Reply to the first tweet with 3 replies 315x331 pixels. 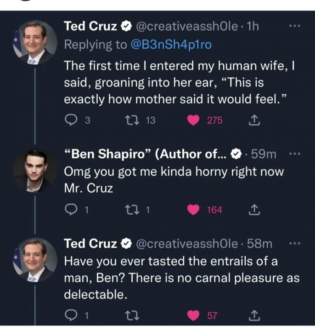click(71, 120)
